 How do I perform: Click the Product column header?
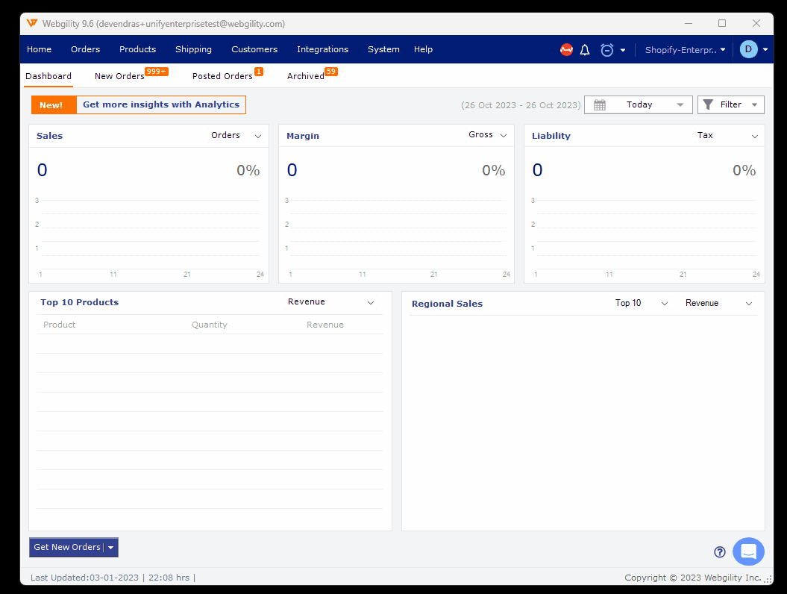[59, 325]
